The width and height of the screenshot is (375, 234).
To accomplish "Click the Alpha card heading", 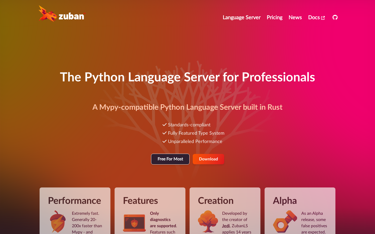I will pos(285,201).
